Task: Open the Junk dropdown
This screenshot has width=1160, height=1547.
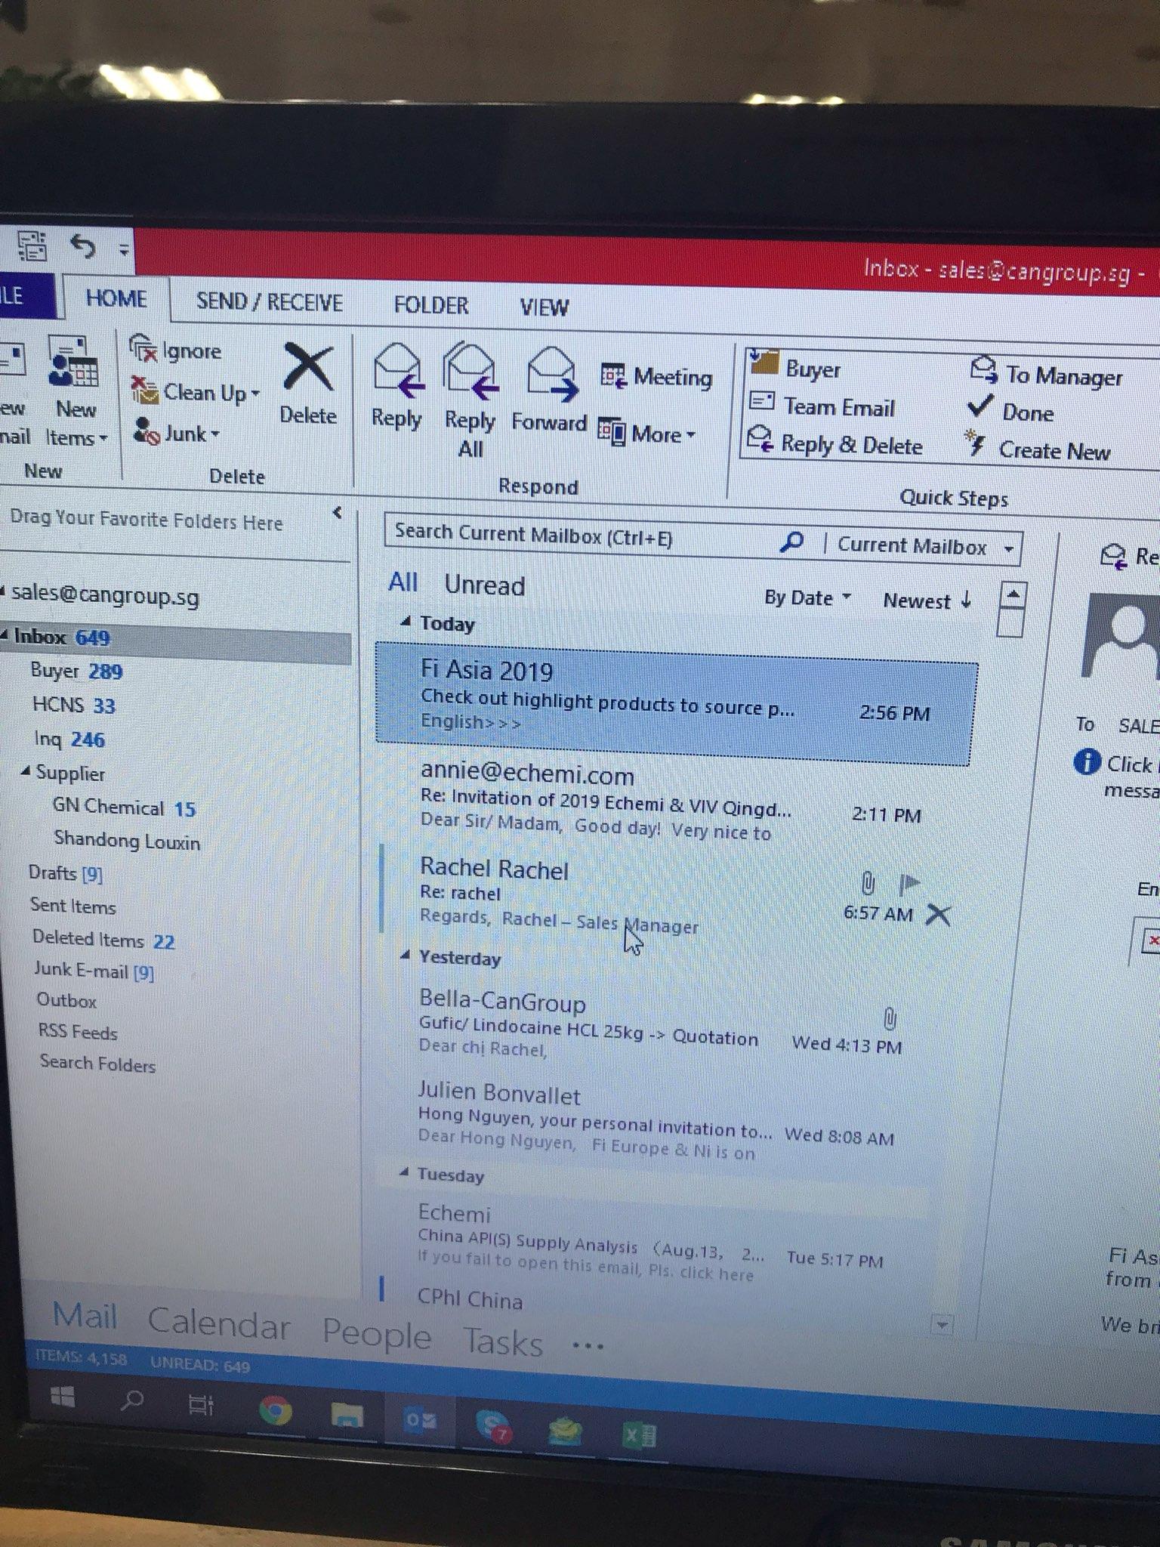Action: pos(177,433)
